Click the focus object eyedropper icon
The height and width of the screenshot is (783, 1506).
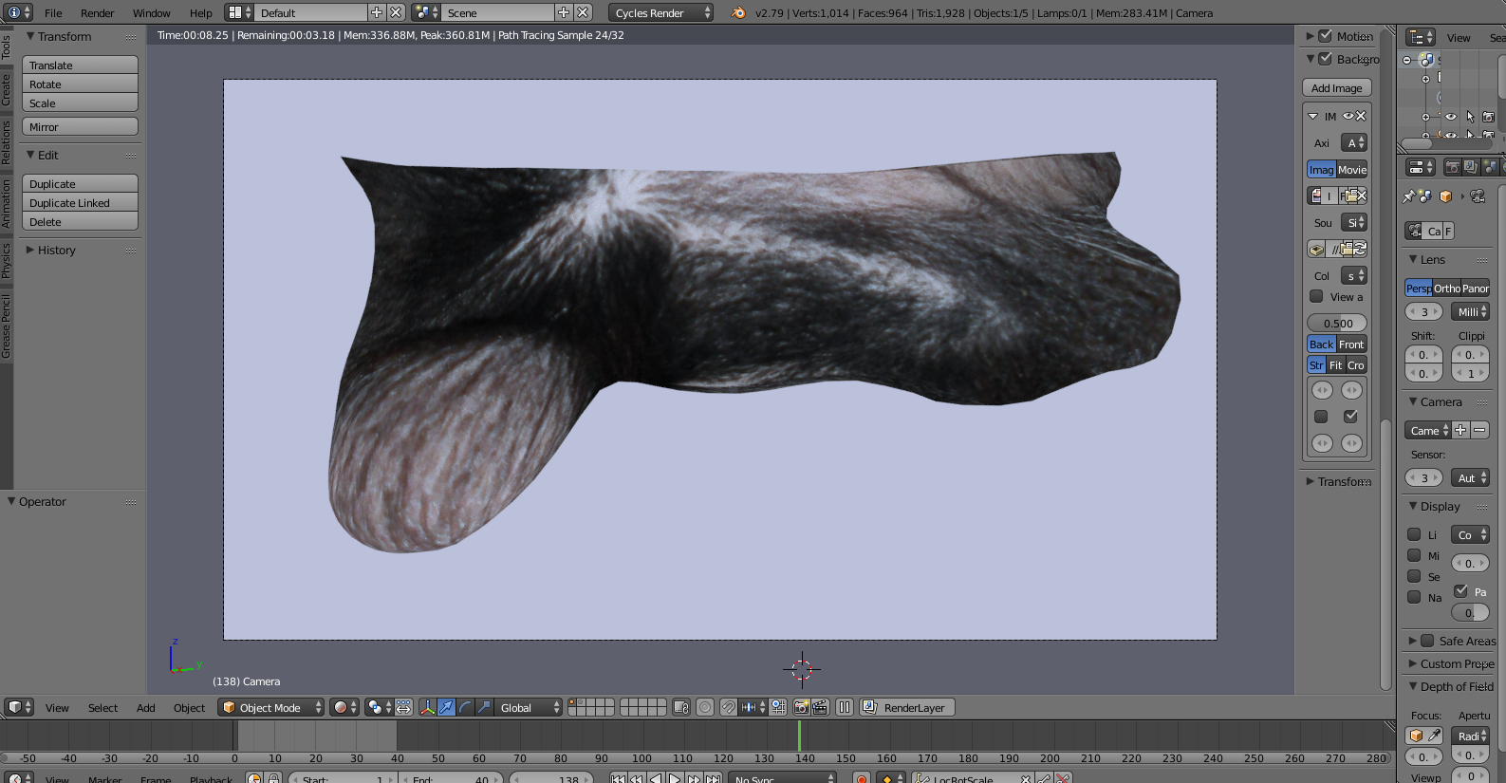pyautogui.click(x=1435, y=736)
